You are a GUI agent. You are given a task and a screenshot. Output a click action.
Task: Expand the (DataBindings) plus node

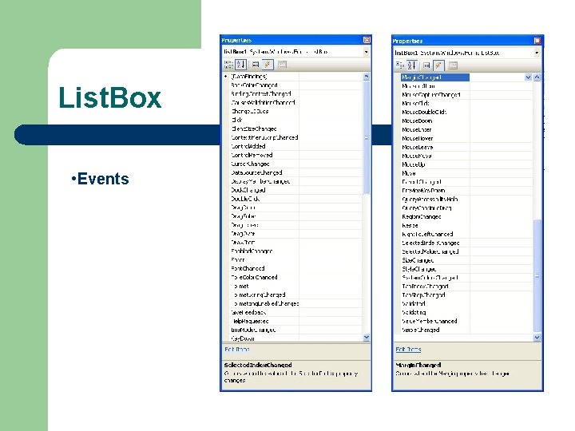(226, 77)
